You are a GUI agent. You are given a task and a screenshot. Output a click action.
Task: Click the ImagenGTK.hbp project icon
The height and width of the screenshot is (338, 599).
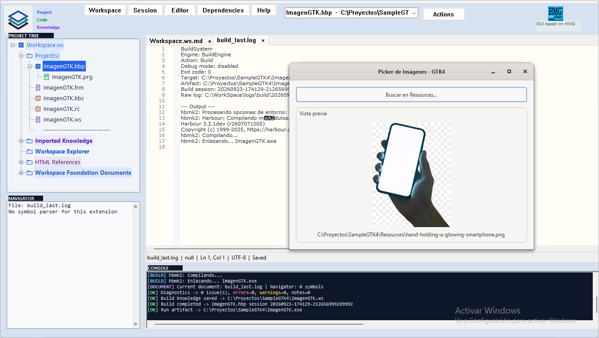38,67
